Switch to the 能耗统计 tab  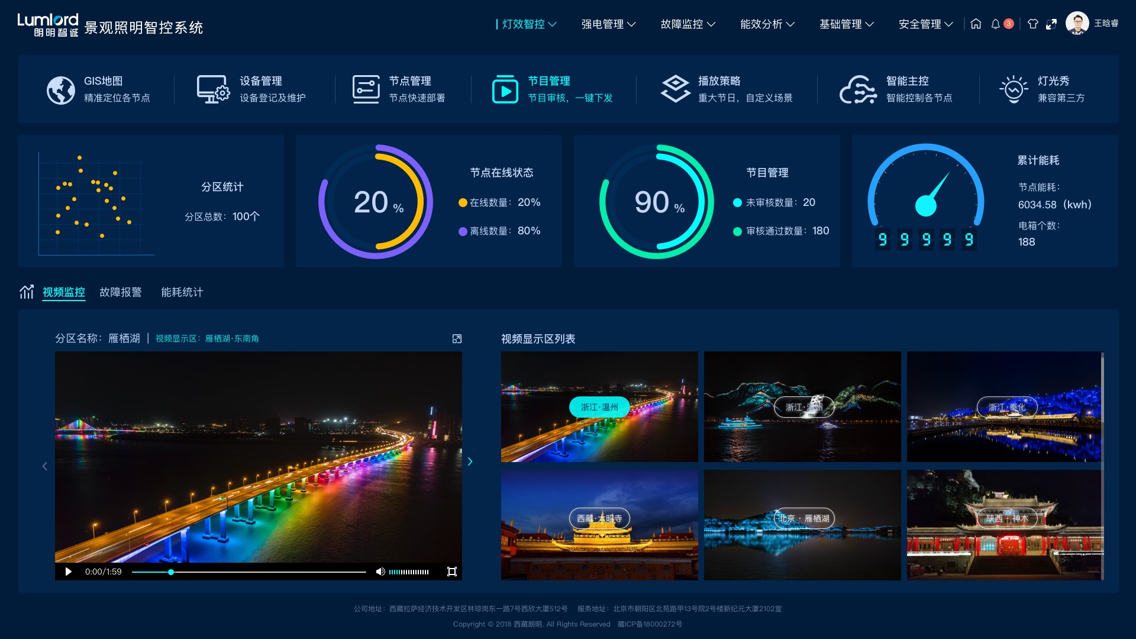pos(182,292)
